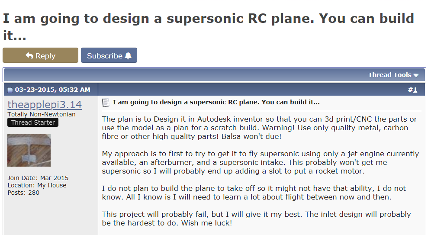The height and width of the screenshot is (235, 431).
Task: Subscribe to this thread
Action: click(109, 55)
